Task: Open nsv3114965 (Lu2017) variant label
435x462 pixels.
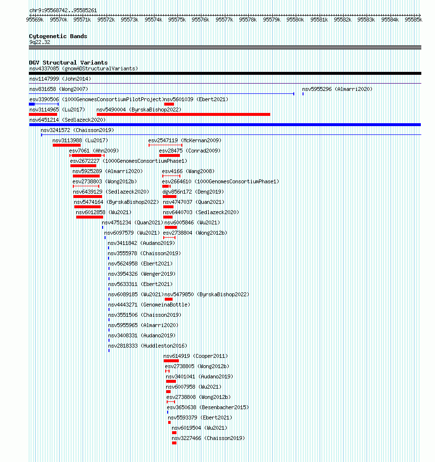Action: (x=57, y=110)
